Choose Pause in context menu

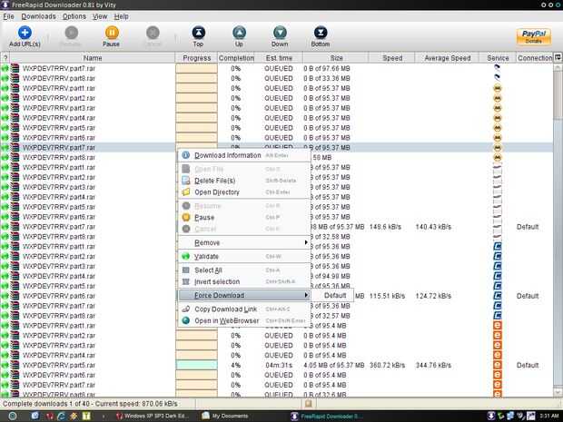(x=244, y=218)
